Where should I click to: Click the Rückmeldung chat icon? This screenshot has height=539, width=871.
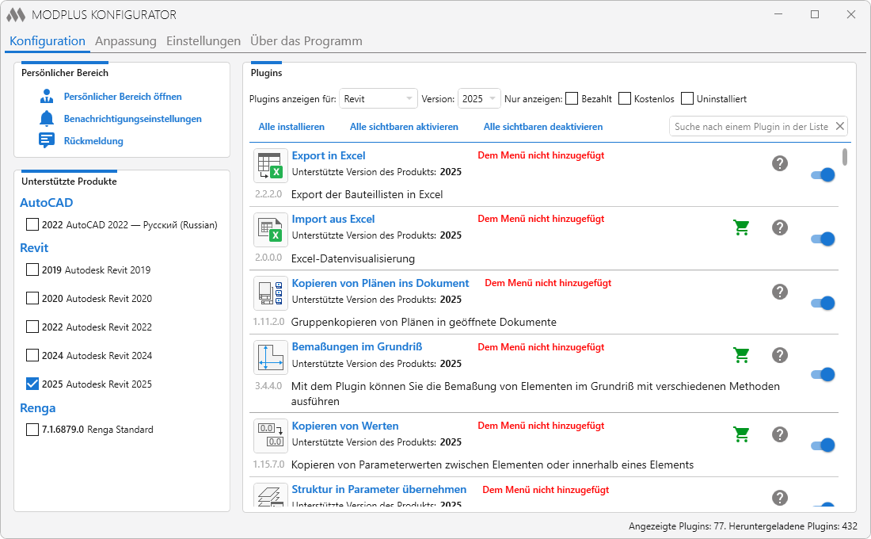click(x=47, y=140)
